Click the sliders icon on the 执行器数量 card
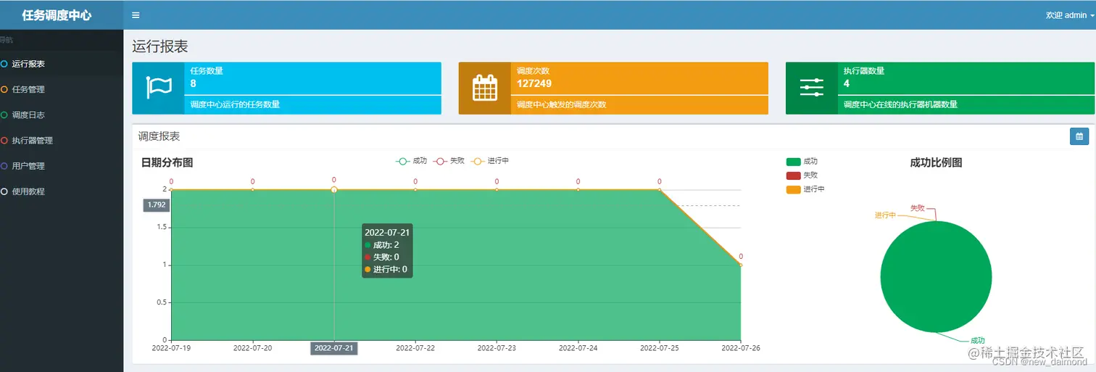This screenshot has height=372, width=1096. (x=811, y=88)
